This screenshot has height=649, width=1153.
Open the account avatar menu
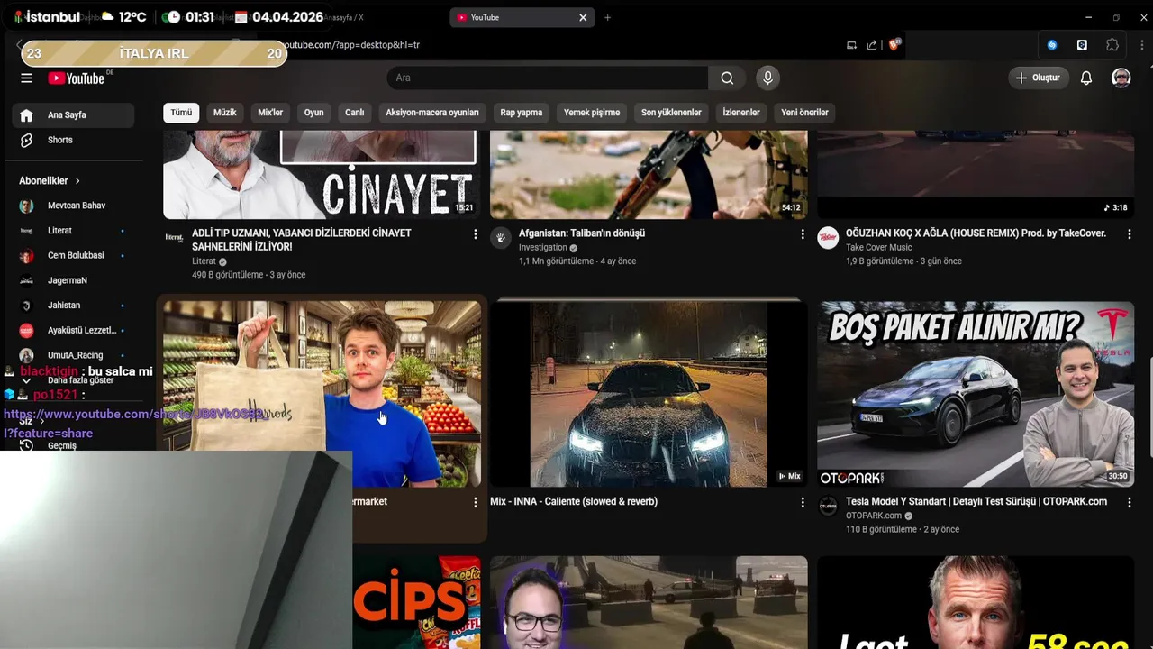(x=1121, y=78)
